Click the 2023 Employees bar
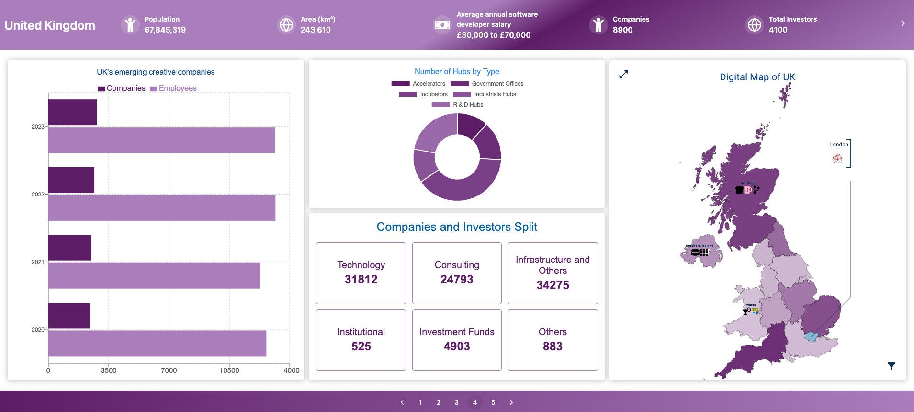 pos(161,140)
